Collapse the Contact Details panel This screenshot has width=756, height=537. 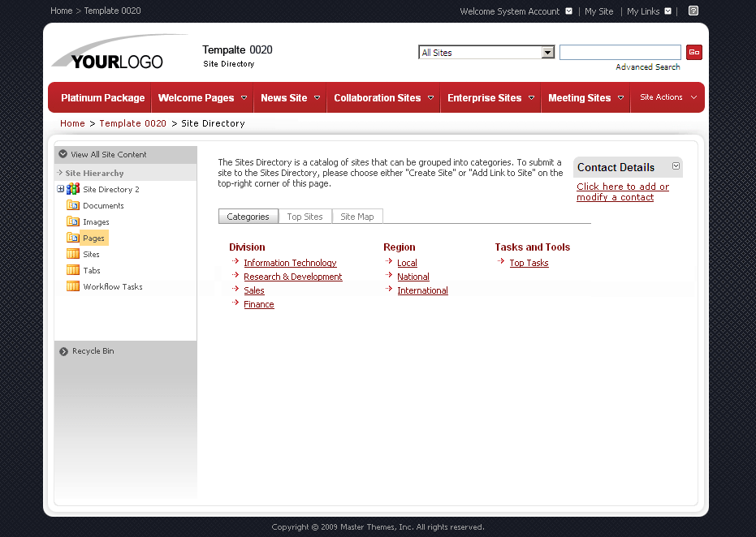676,166
